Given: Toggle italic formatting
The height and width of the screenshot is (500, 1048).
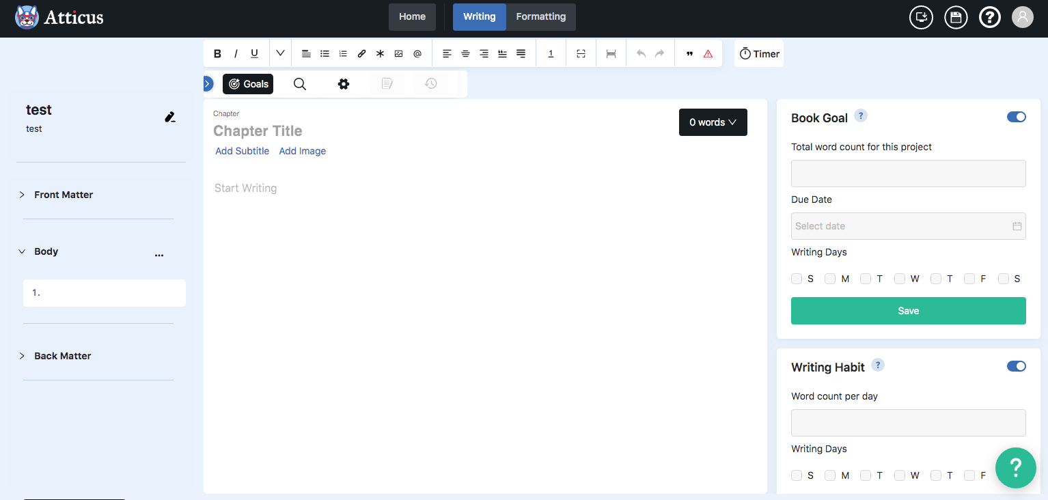Looking at the screenshot, I should tap(236, 53).
